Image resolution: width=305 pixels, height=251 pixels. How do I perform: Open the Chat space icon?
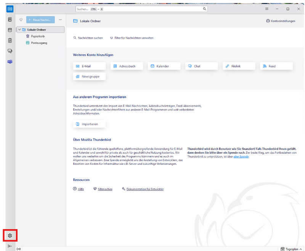tap(10, 51)
